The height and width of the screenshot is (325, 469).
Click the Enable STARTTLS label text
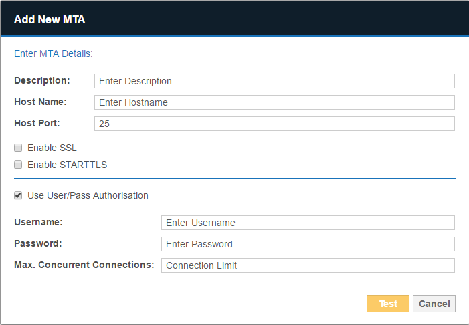(x=67, y=165)
